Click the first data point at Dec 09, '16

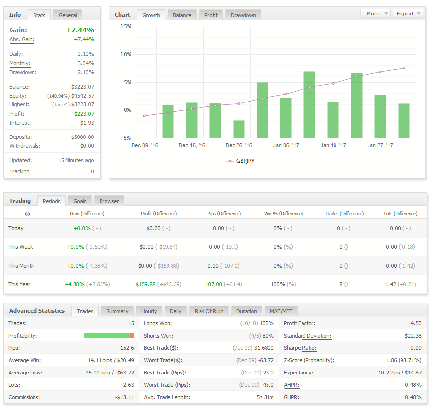pos(144,116)
